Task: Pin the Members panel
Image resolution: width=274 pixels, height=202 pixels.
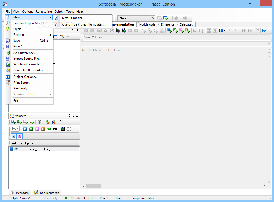Action: coord(69,116)
